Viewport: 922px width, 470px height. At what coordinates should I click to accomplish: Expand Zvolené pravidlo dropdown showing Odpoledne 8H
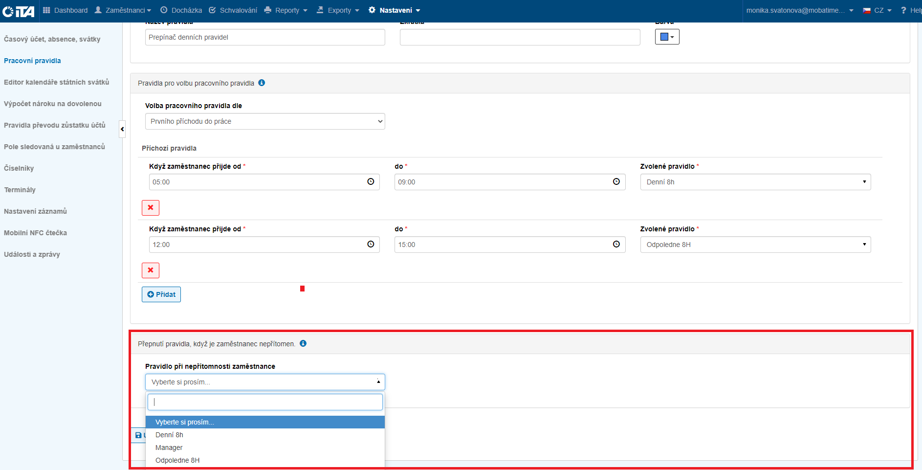(755, 245)
